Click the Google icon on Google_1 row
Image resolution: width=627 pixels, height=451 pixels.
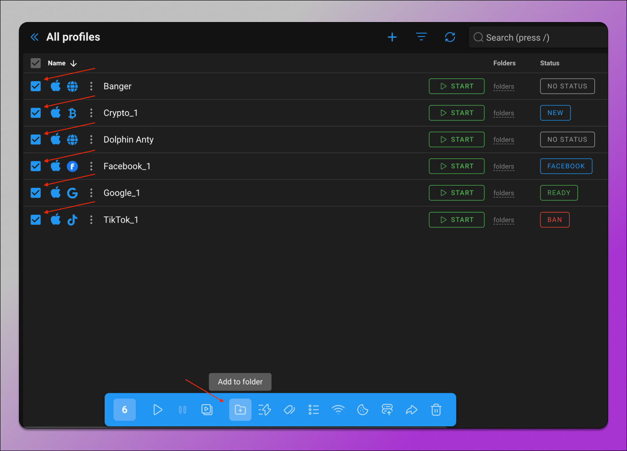coord(72,193)
